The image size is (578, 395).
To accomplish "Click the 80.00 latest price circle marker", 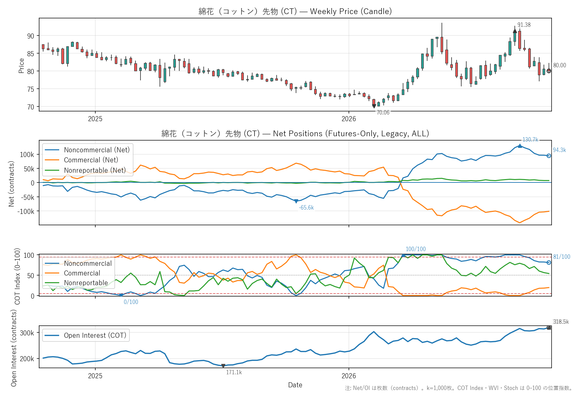I will (549, 71).
